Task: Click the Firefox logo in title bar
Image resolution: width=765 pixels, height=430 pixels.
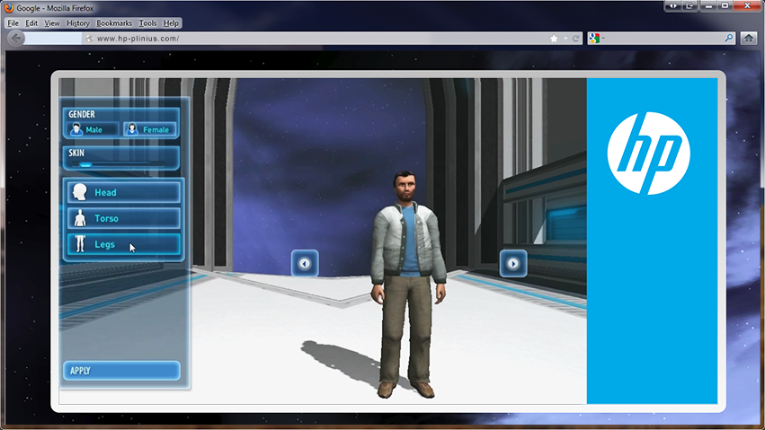Action: 8,8
